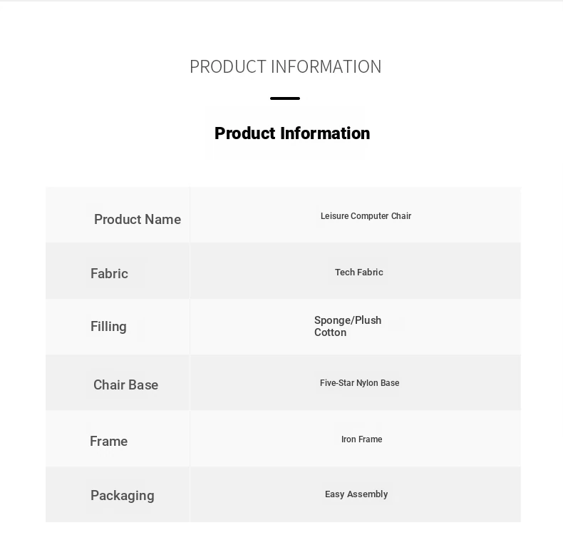The height and width of the screenshot is (555, 563).
Task: Select the Filling row label
Action: point(108,327)
